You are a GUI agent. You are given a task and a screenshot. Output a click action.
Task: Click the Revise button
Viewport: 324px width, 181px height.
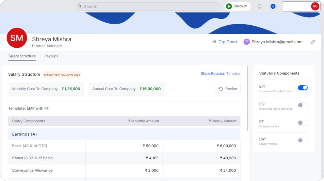pos(228,89)
